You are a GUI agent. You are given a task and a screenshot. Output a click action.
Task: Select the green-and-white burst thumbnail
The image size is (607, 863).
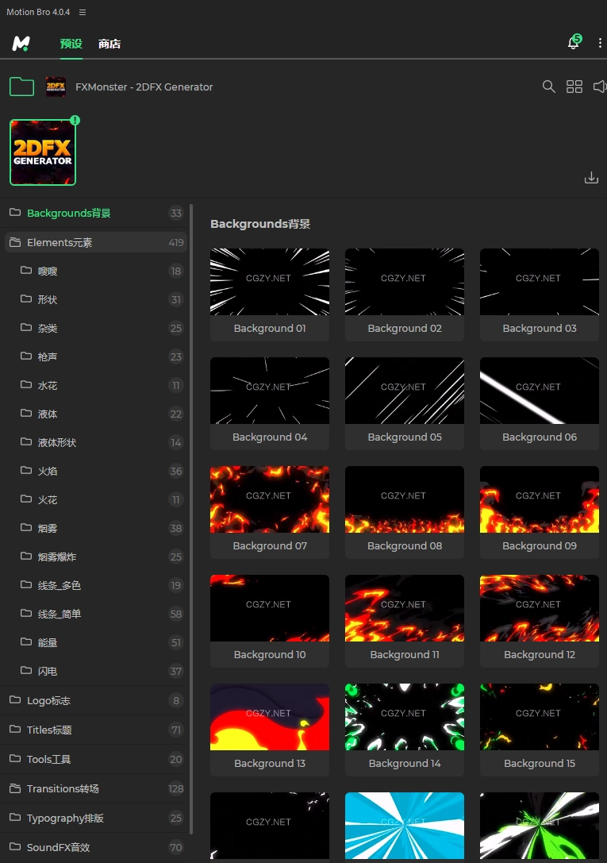[x=540, y=826]
